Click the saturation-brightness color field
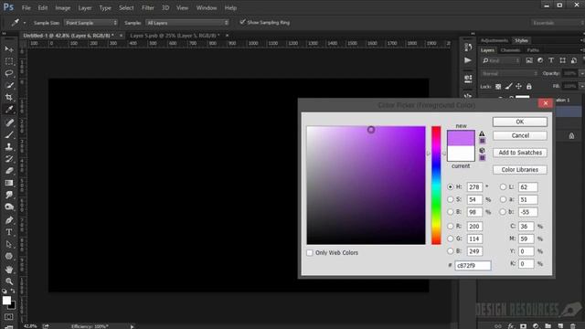The width and height of the screenshot is (585, 329). [x=366, y=186]
